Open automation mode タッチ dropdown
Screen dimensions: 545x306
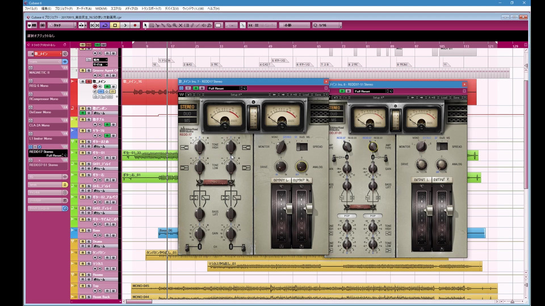coord(62,25)
